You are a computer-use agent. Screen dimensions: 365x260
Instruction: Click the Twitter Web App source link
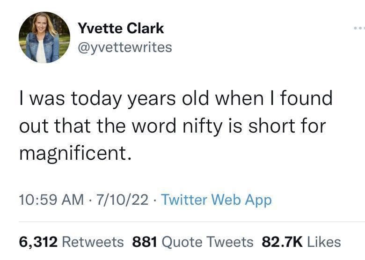[x=216, y=200]
